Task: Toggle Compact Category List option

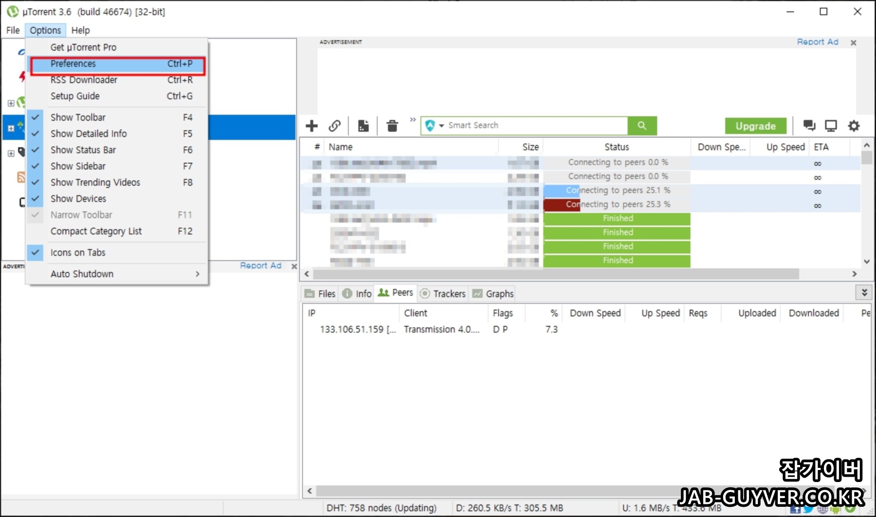Action: pyautogui.click(x=117, y=231)
